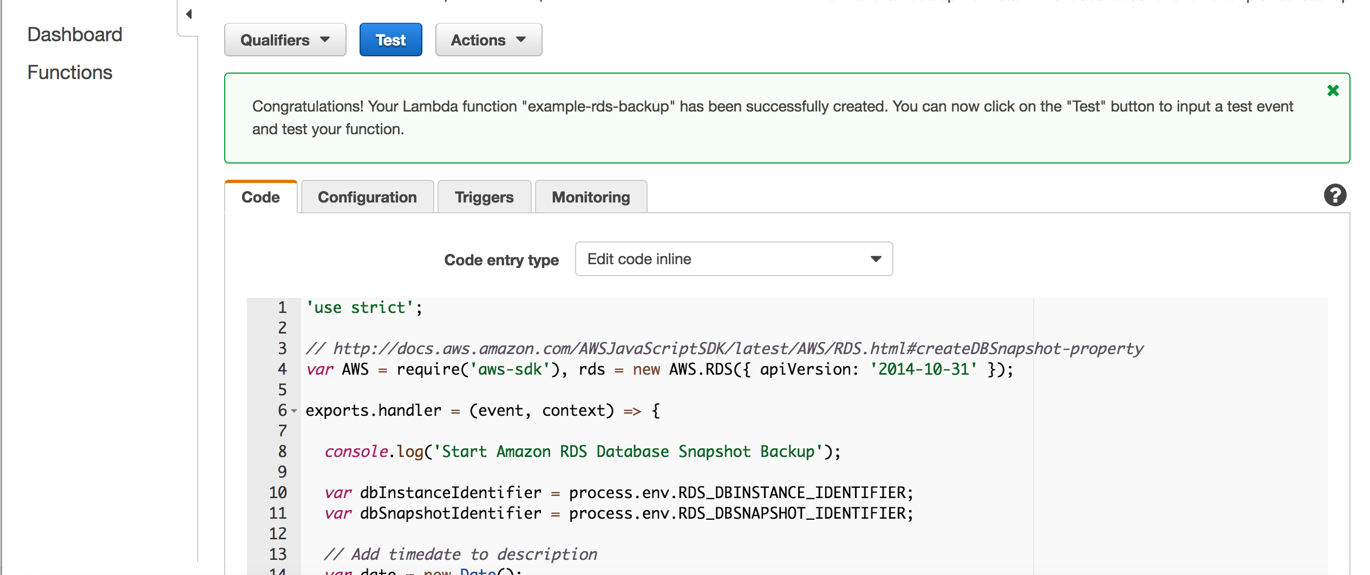Click line number 12 in the gutter

point(278,534)
